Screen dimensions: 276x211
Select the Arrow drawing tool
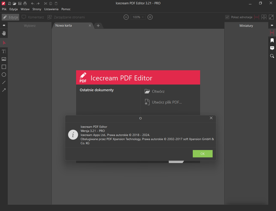coord(4,90)
